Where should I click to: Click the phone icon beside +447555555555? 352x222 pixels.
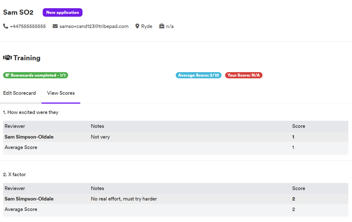point(6,26)
